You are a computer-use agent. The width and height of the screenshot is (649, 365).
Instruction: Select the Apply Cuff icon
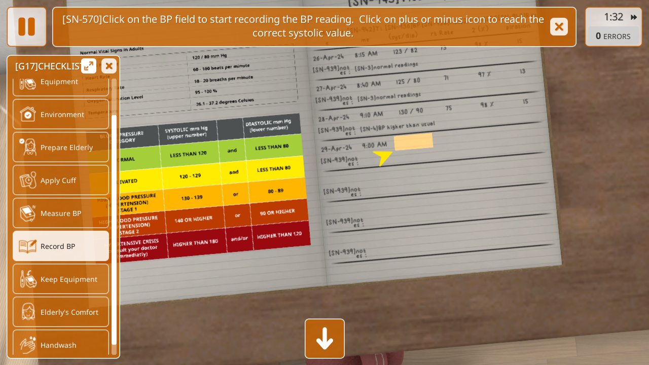pyautogui.click(x=27, y=180)
